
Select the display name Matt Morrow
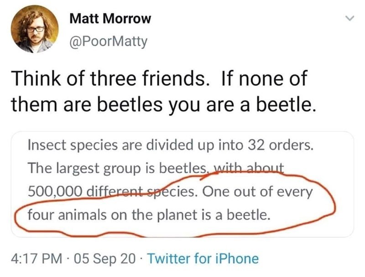[x=110, y=19]
